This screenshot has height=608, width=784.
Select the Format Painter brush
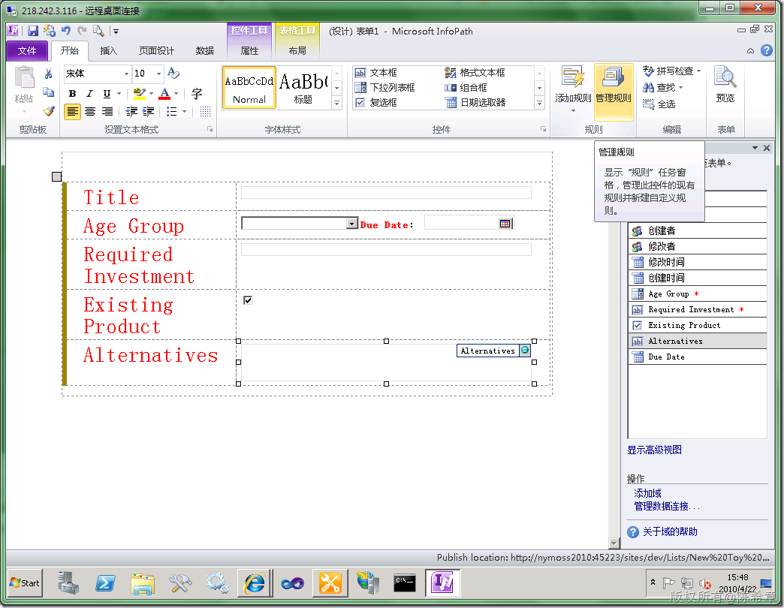click(x=49, y=111)
